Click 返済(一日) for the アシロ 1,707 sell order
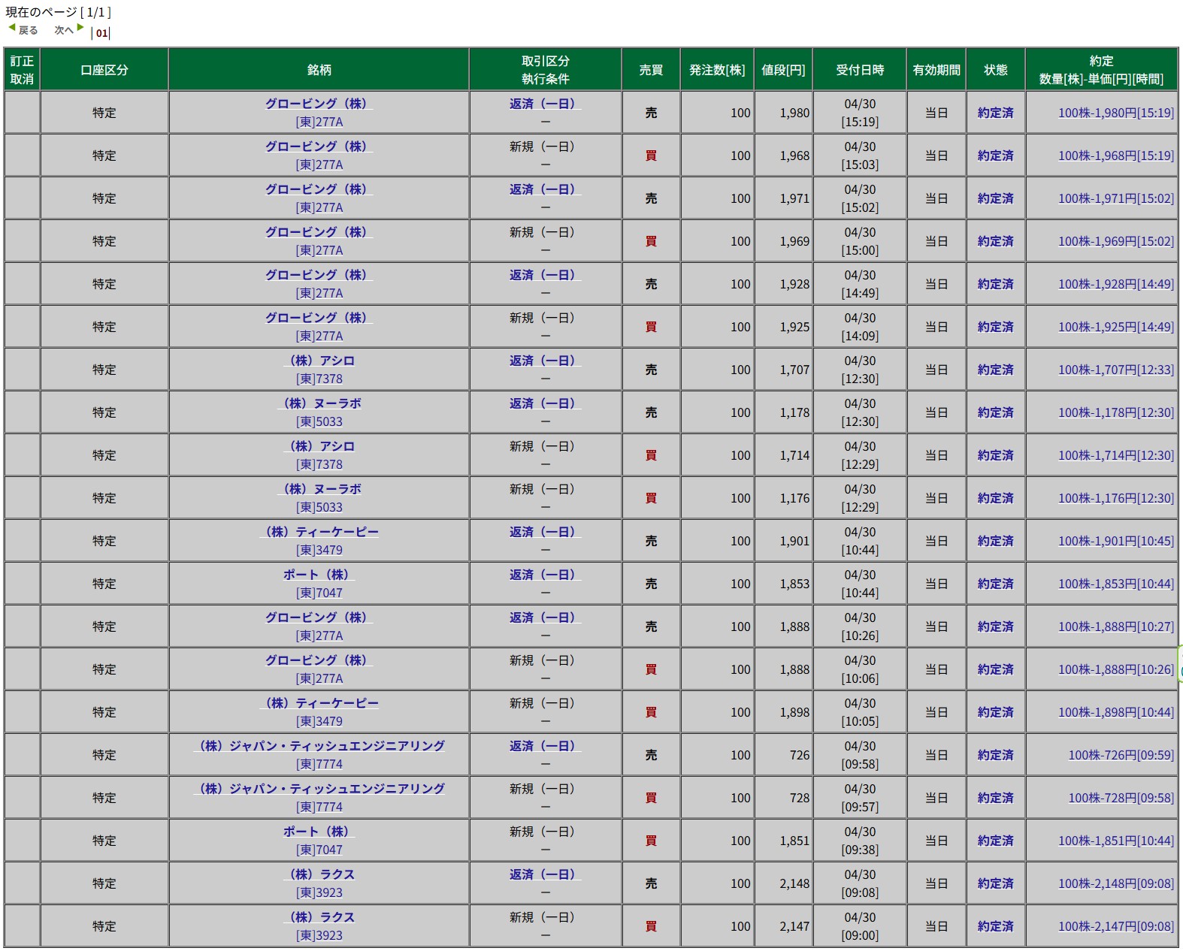The image size is (1183, 951). click(x=544, y=361)
